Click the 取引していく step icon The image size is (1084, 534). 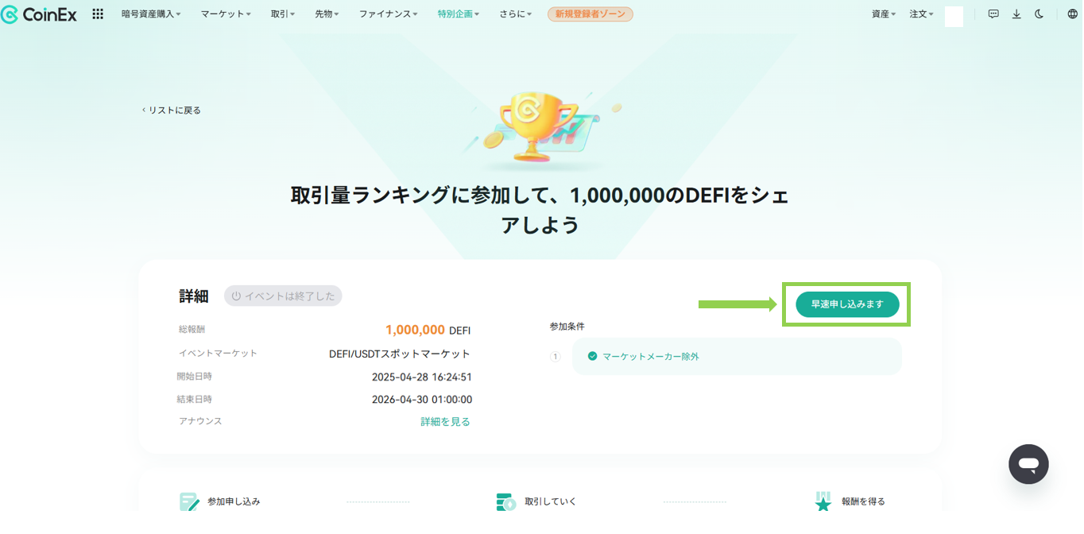[506, 501]
